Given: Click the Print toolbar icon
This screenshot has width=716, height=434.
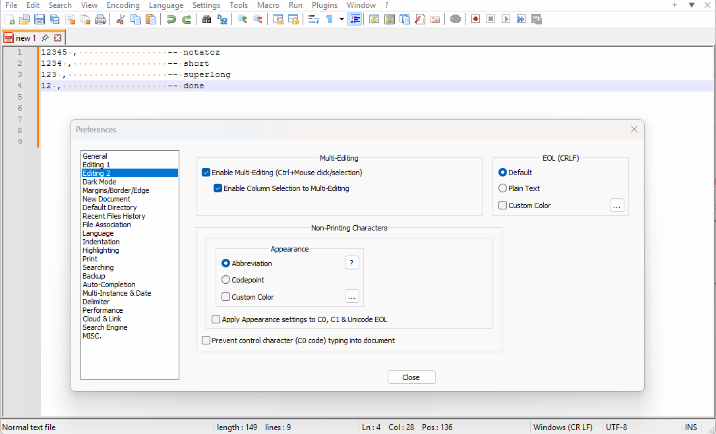Looking at the screenshot, I should [100, 19].
